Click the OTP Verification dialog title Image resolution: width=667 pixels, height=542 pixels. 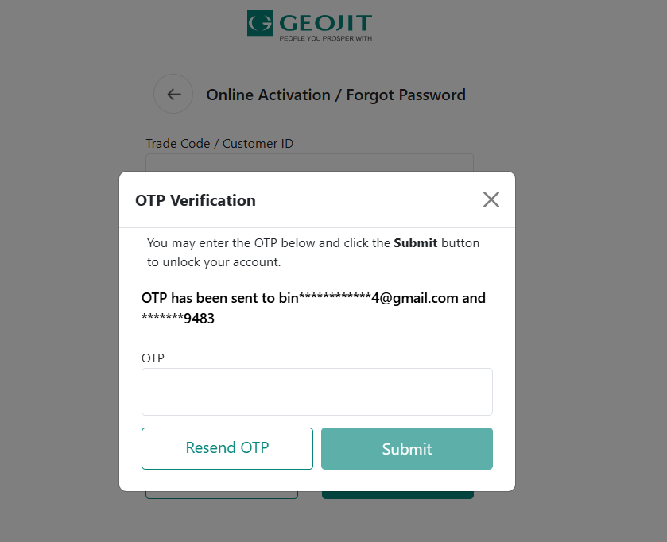pos(196,200)
